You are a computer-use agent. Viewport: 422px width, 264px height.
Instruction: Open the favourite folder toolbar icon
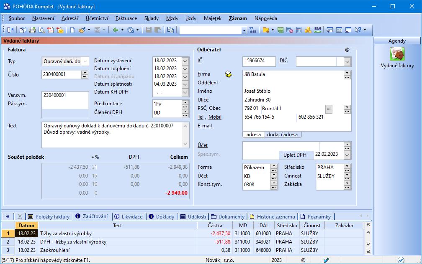pos(266,30)
